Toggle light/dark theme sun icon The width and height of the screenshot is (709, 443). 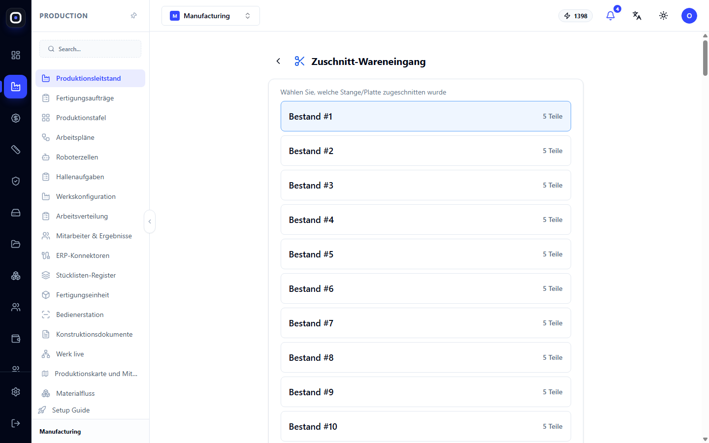pyautogui.click(x=663, y=16)
